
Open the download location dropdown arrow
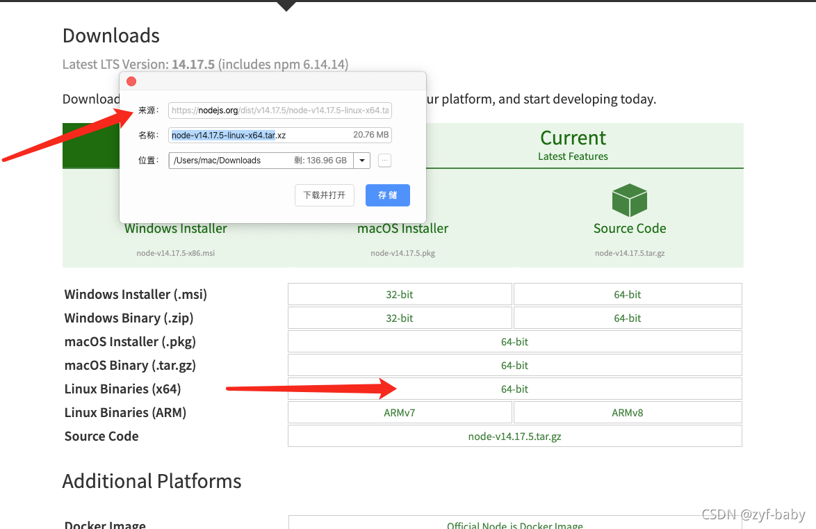361,161
